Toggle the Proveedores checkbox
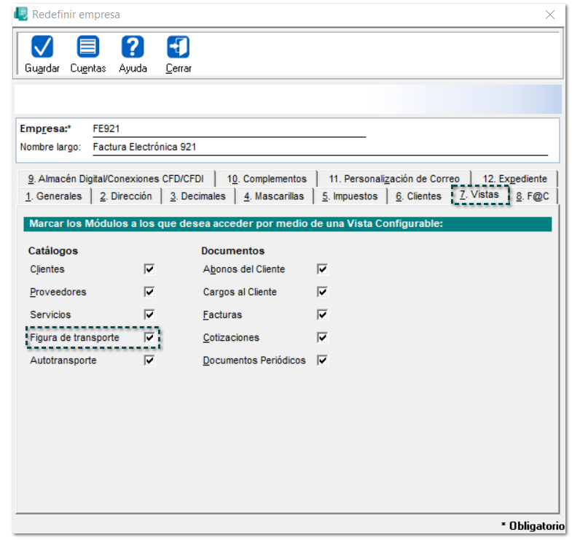The height and width of the screenshot is (540, 572). pyautogui.click(x=149, y=292)
